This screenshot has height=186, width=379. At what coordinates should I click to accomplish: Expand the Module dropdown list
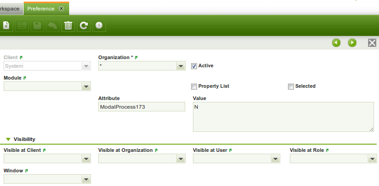(86, 86)
